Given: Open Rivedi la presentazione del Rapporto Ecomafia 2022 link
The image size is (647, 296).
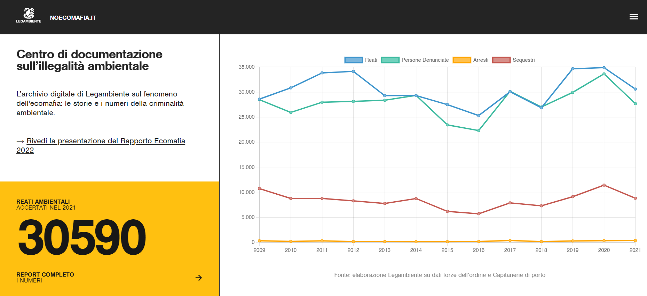Looking at the screenshot, I should pos(101,145).
